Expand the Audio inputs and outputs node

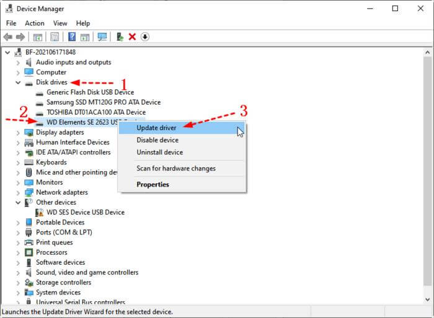(19, 62)
